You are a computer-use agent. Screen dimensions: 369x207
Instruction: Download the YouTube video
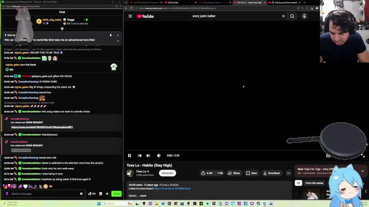click(271, 173)
